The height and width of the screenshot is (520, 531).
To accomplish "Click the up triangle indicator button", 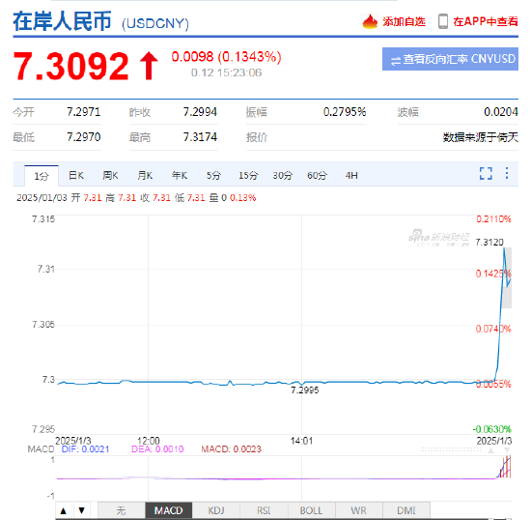I will pyautogui.click(x=64, y=510).
